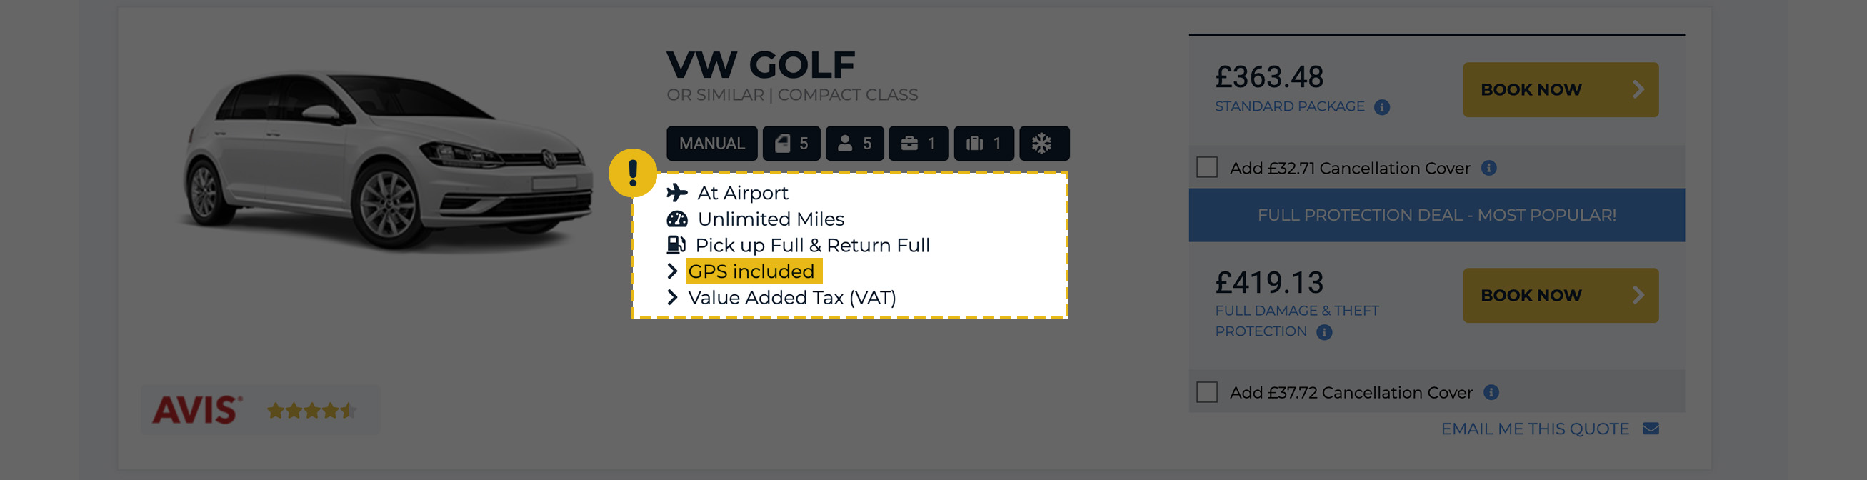Open Full Damage & Theft Protection info icon
Image resolution: width=1867 pixels, height=480 pixels.
pos(1324,332)
